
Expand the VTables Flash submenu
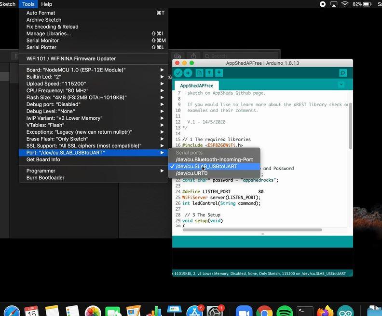(93, 125)
